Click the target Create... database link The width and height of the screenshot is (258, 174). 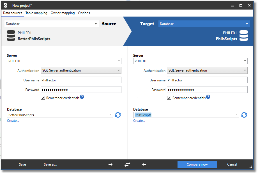139,121
